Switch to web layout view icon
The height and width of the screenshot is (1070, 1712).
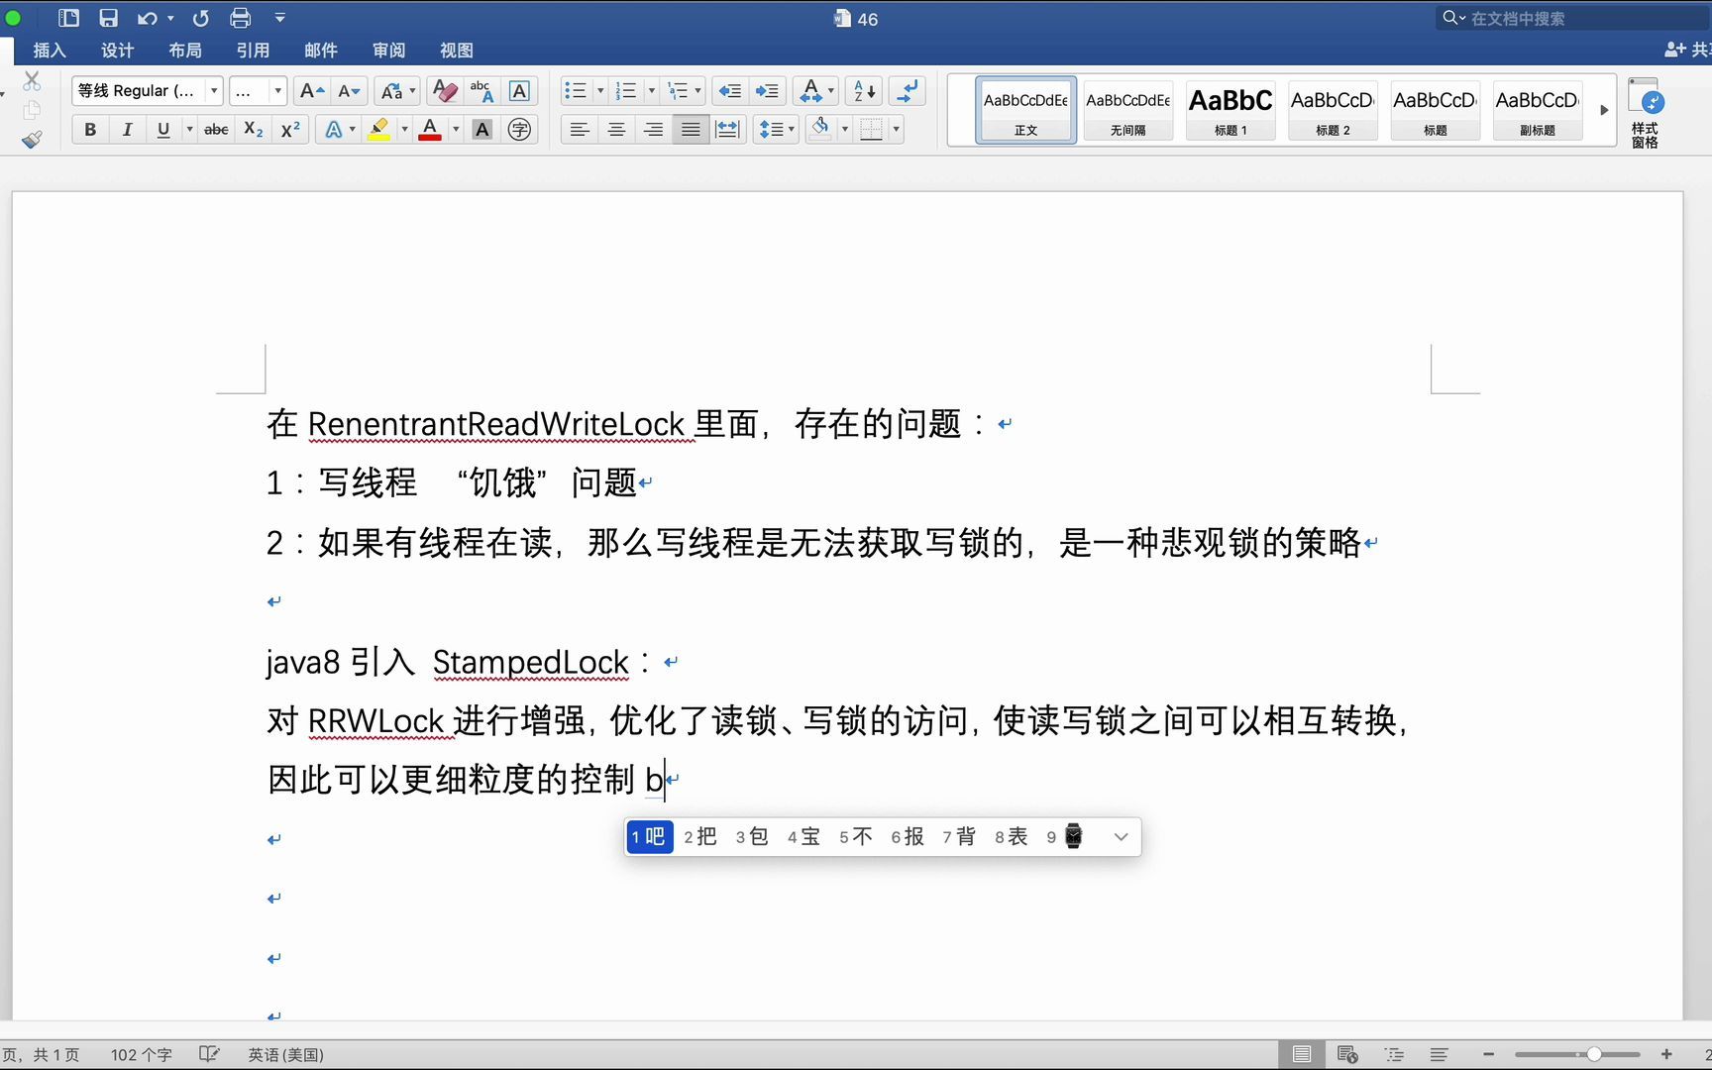pos(1347,1054)
